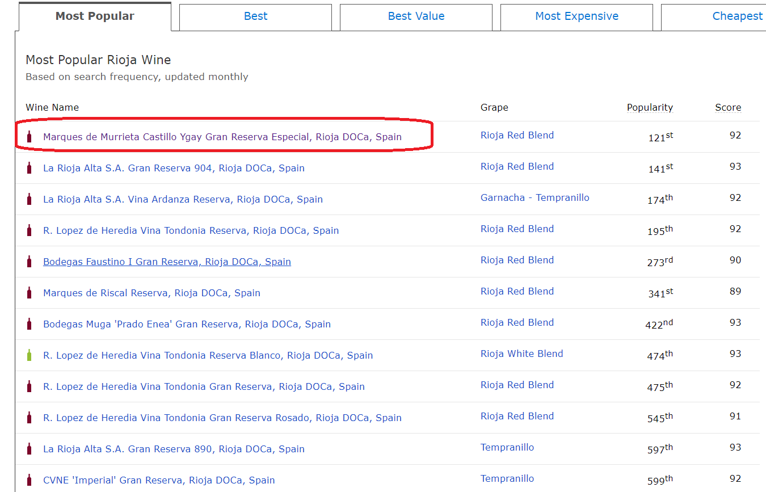Image resolution: width=766 pixels, height=492 pixels.
Task: Click the Score column header
Action: click(x=727, y=107)
